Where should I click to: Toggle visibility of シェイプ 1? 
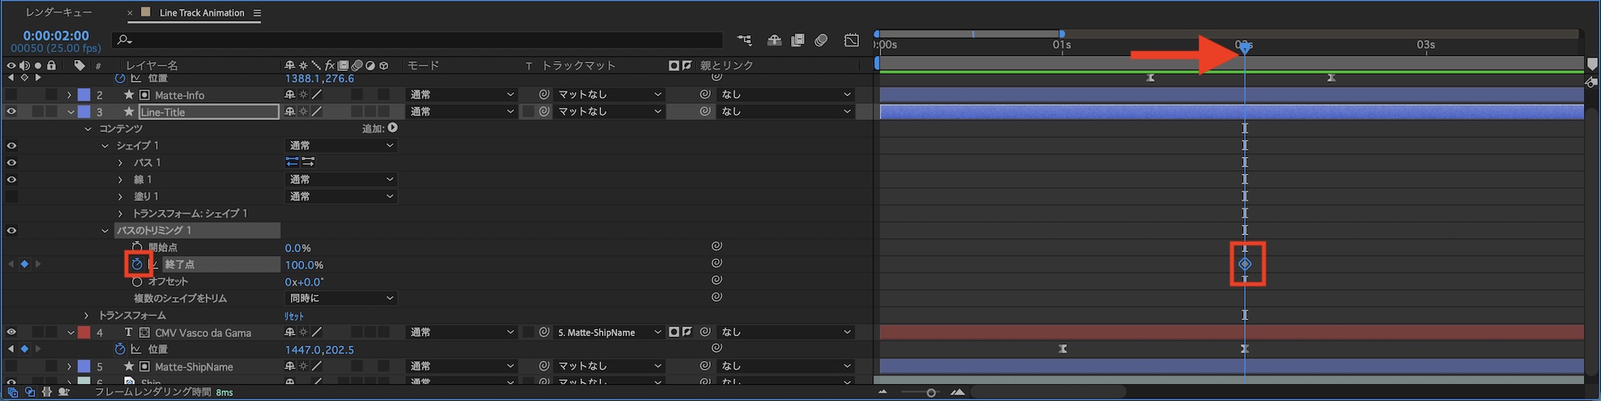[11, 146]
